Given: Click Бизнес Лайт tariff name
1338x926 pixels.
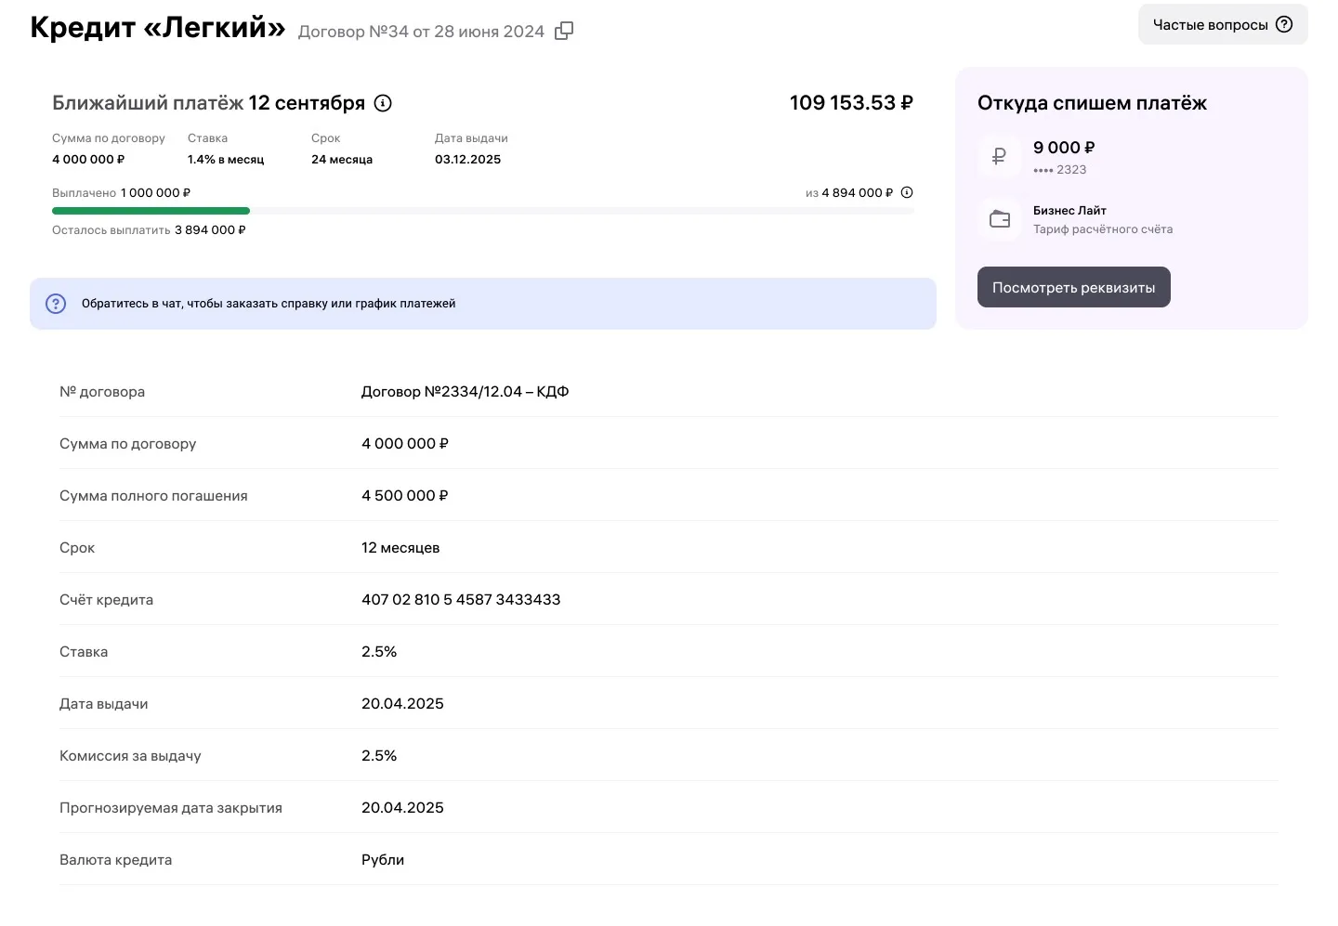Looking at the screenshot, I should click(x=1069, y=211).
